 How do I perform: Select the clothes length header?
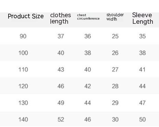coord(60,18)
